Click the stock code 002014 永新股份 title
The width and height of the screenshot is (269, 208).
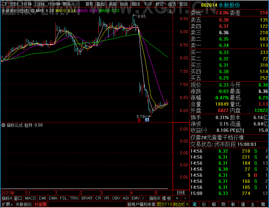click(x=221, y=5)
